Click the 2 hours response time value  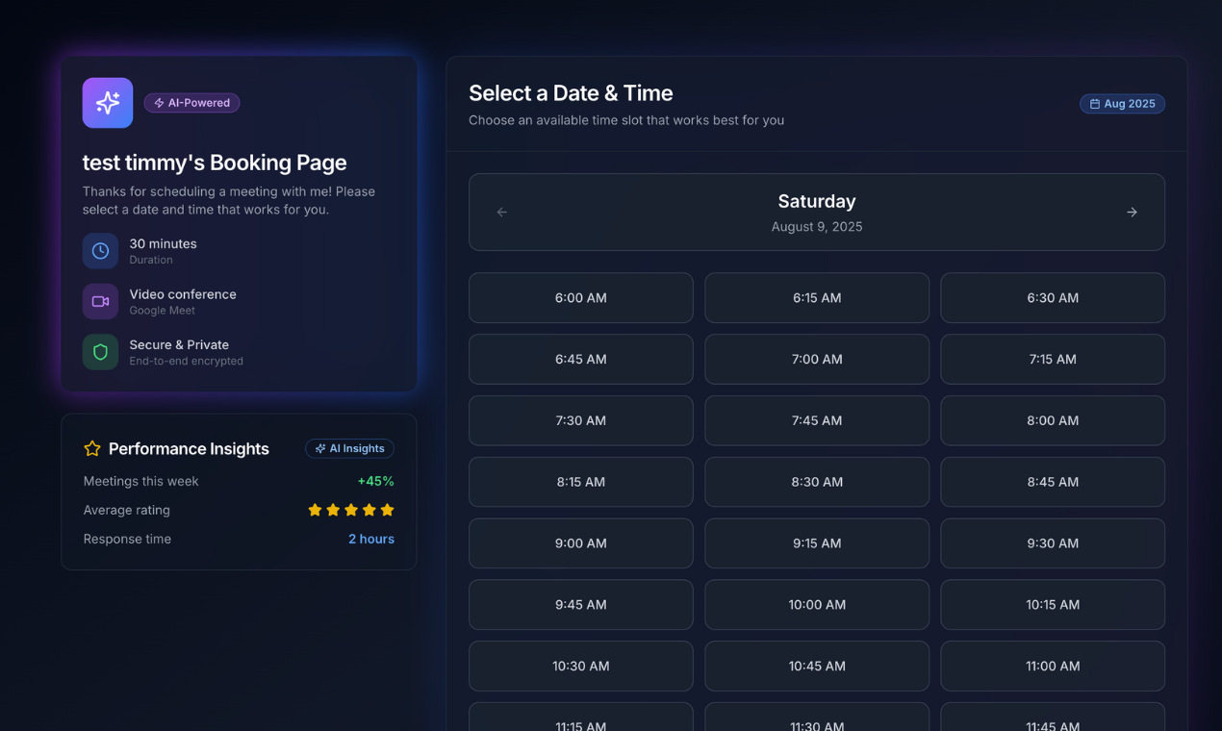pyautogui.click(x=370, y=539)
